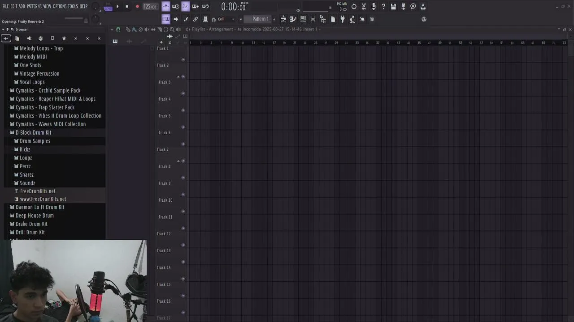Select the playlist Zoom magnifier tool
The width and height of the screenshot is (574, 322).
(x=172, y=29)
